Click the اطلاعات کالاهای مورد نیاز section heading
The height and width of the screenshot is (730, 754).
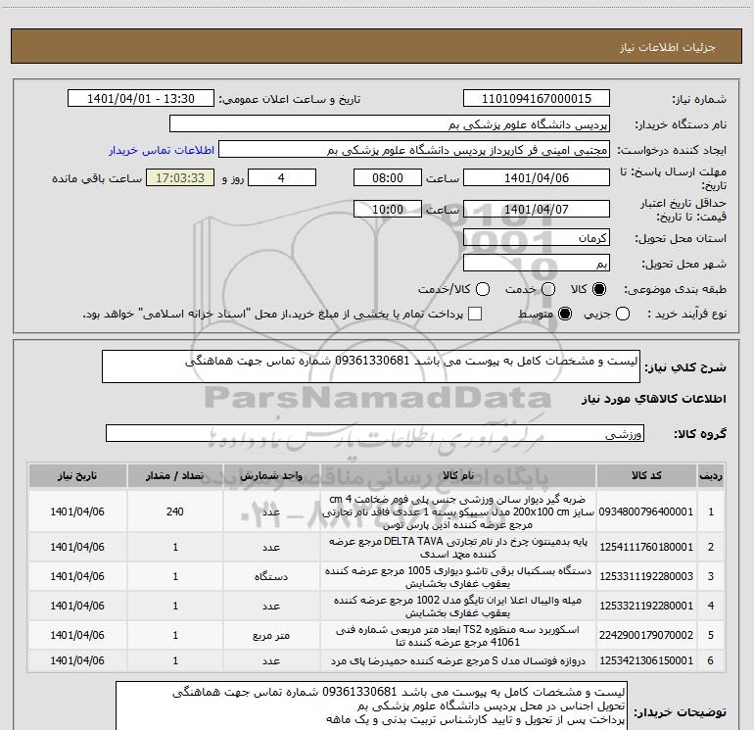pyautogui.click(x=654, y=399)
